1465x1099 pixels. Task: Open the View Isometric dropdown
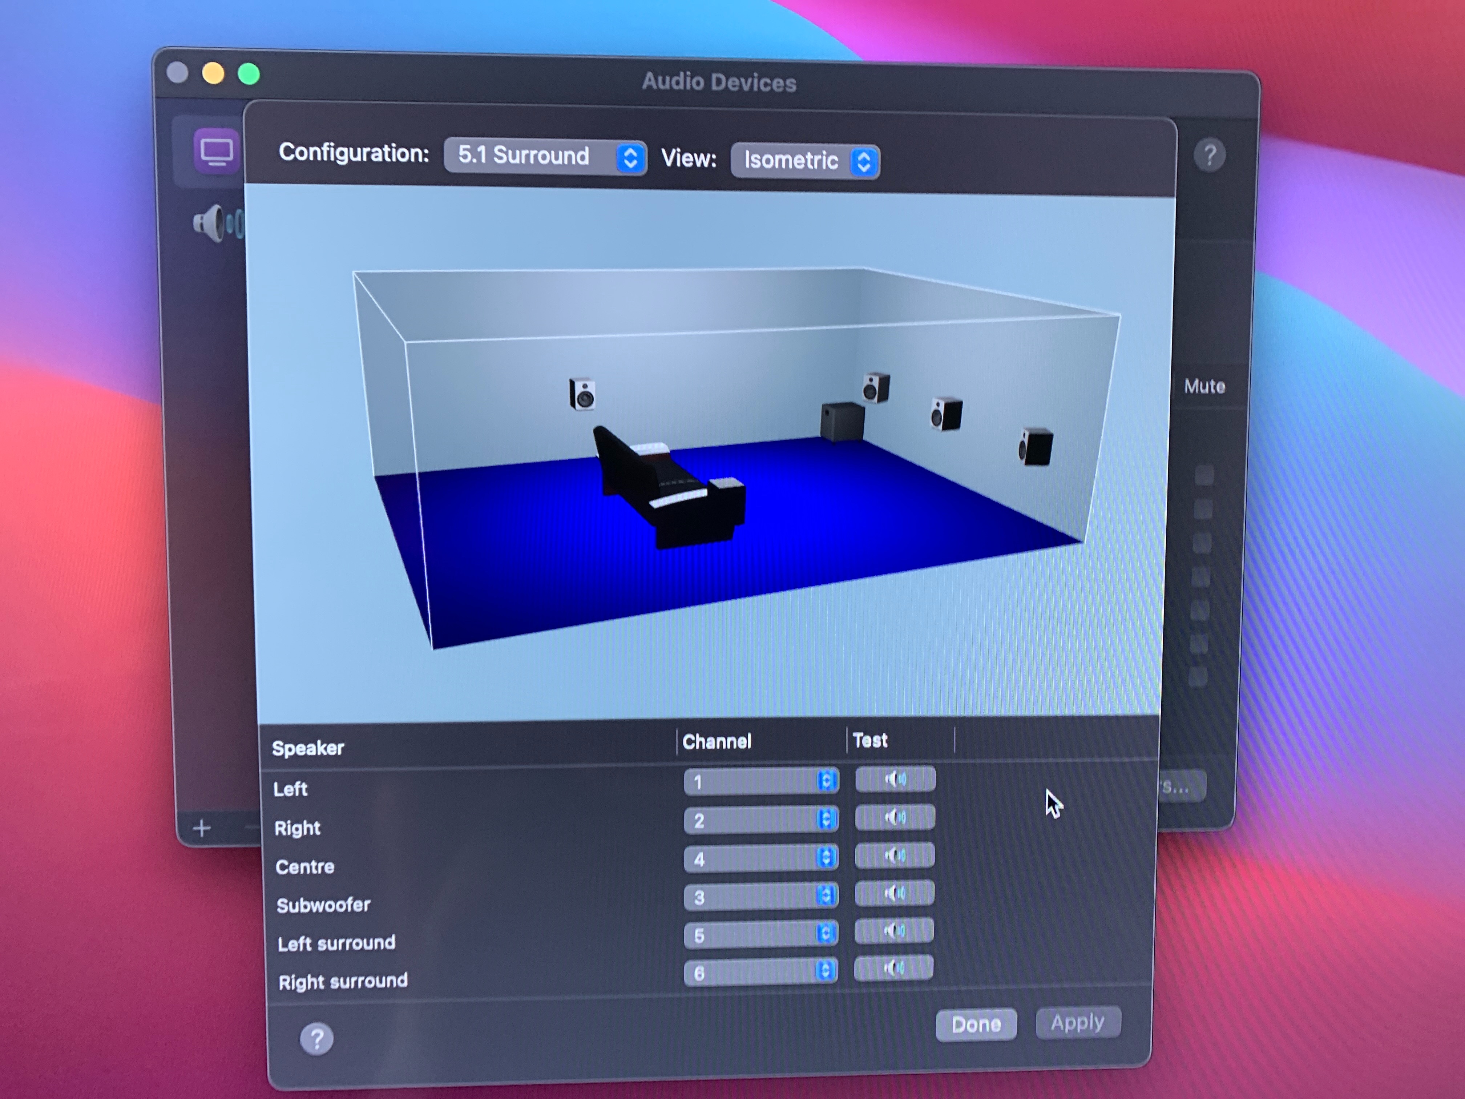click(x=805, y=161)
